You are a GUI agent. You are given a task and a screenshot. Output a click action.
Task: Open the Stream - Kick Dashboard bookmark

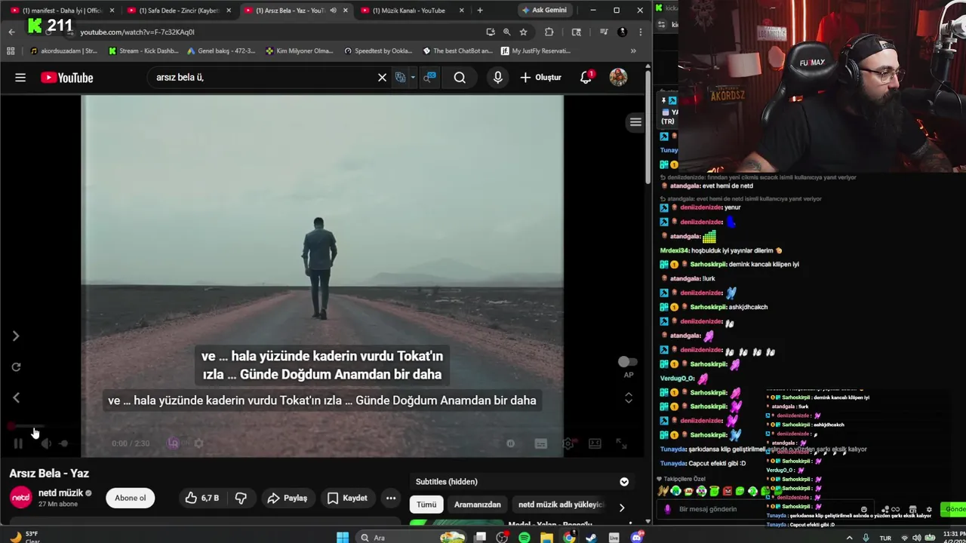click(x=143, y=51)
